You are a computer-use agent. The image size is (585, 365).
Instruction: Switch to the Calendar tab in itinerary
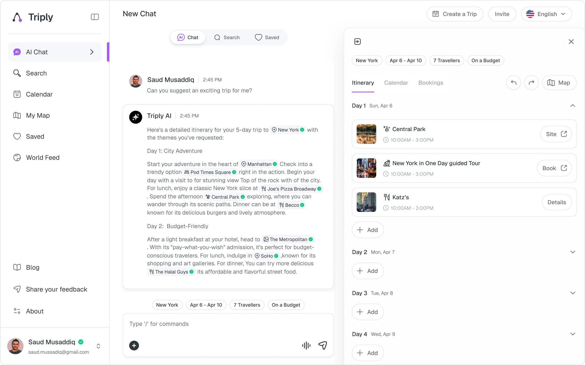(396, 83)
